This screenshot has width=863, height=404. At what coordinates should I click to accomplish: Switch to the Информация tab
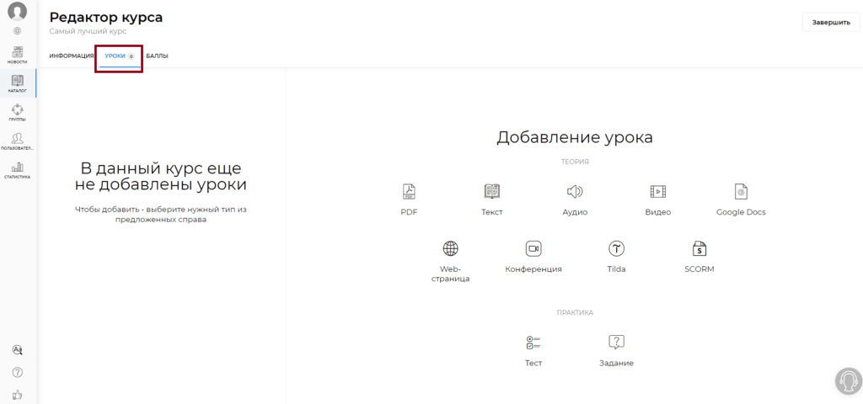71,56
